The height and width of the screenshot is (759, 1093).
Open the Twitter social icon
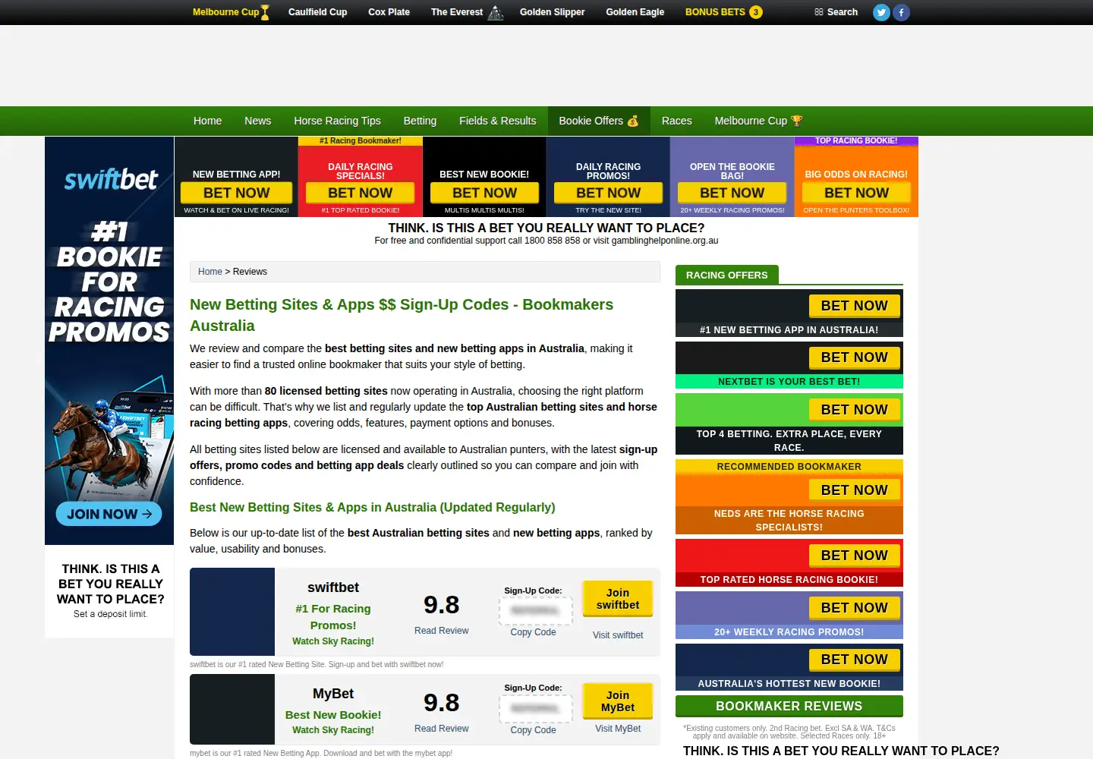[881, 12]
